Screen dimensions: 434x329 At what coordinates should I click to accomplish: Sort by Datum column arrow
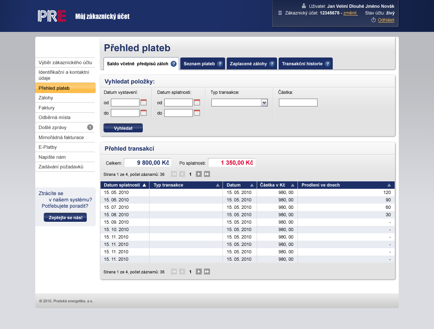(x=252, y=185)
